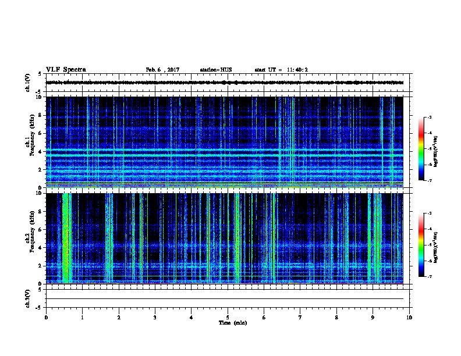Image resolution: width=461 pixels, height=356 pixels.
Task: Click the ch.1 voltage waveform trace
Action: tap(225, 83)
